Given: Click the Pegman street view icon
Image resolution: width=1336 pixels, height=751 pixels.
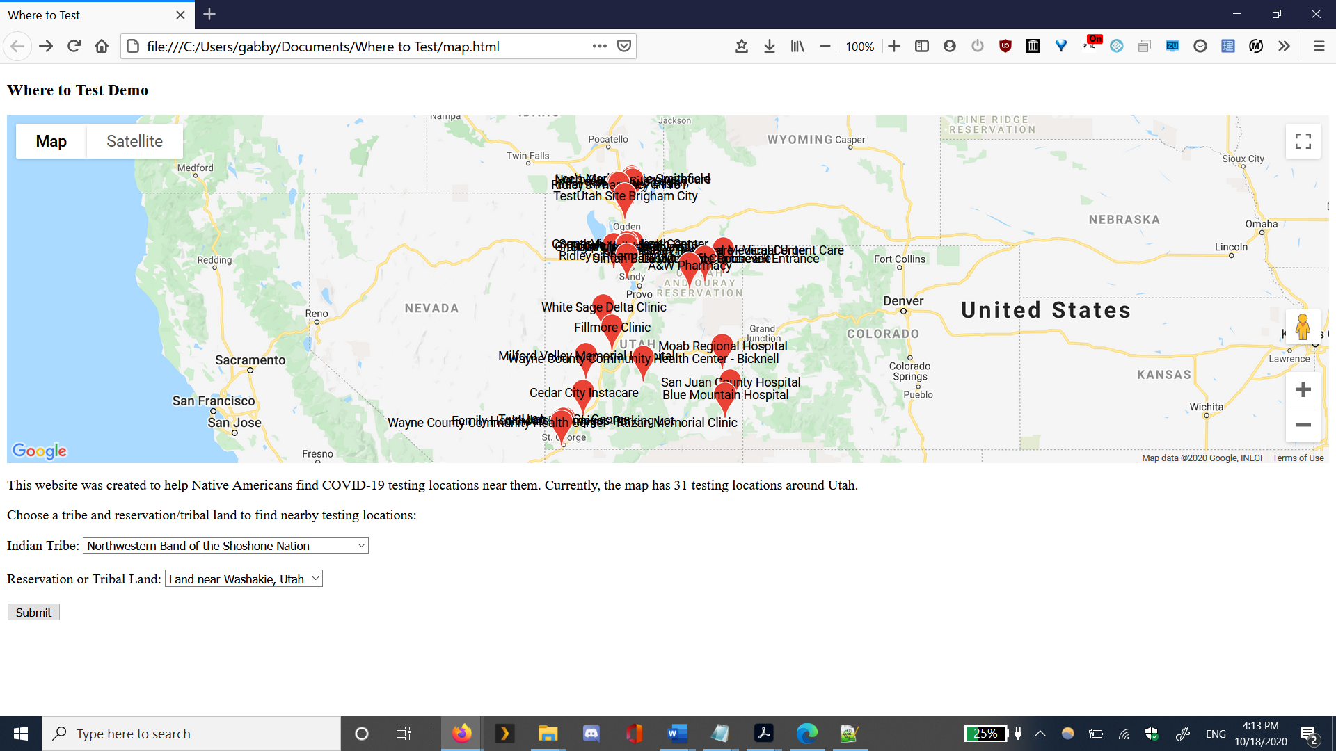Looking at the screenshot, I should coord(1303,326).
